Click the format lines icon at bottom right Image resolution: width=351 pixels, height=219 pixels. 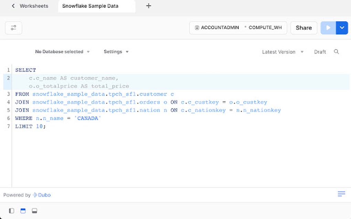341,194
